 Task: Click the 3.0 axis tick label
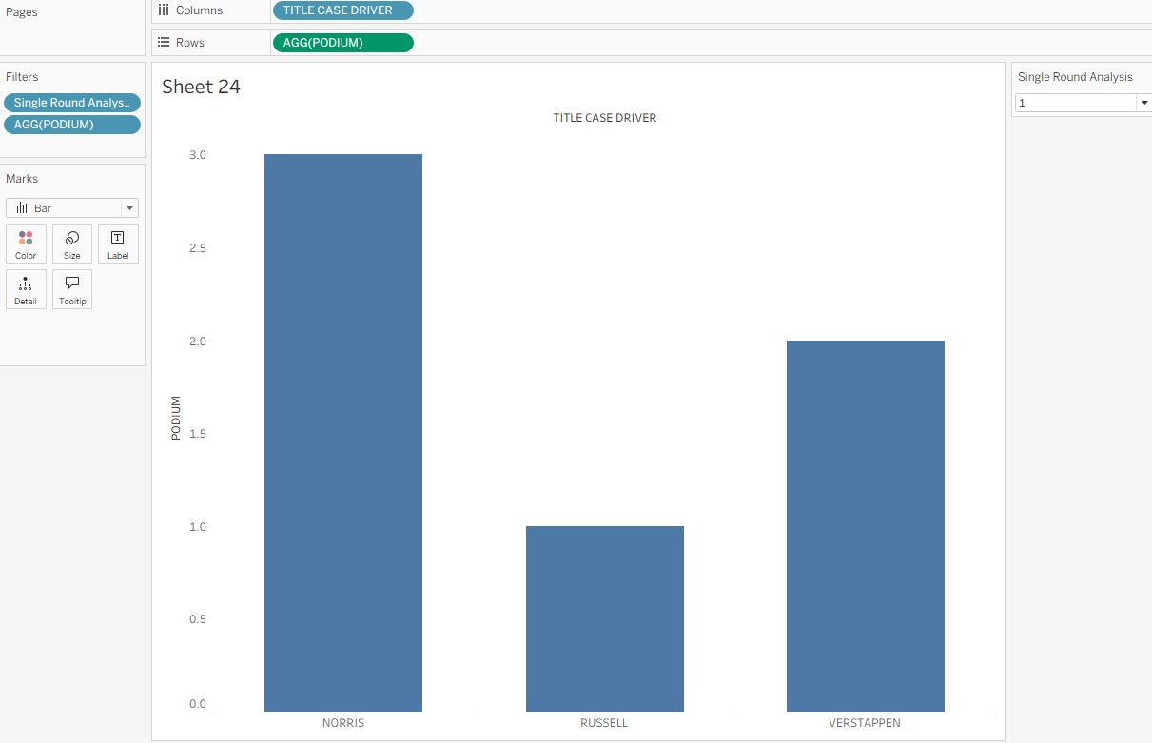click(198, 155)
